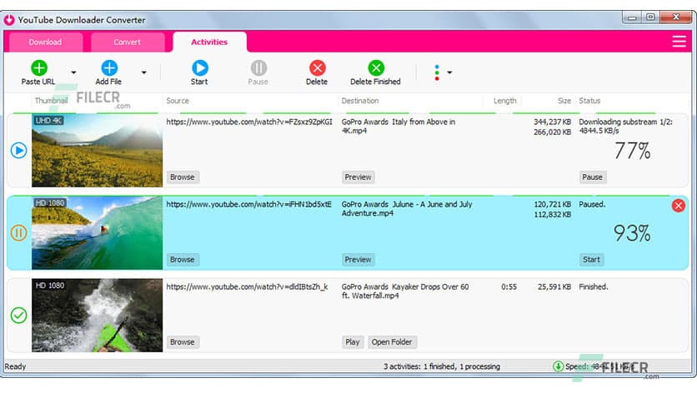Click the Length column header

pyautogui.click(x=505, y=101)
